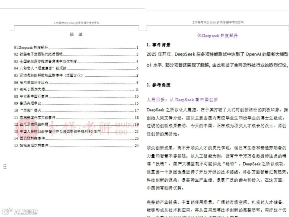Click paragraph starting '2025 年开年，DeepSeek'
This screenshot has width=289, height=217.
218,59
